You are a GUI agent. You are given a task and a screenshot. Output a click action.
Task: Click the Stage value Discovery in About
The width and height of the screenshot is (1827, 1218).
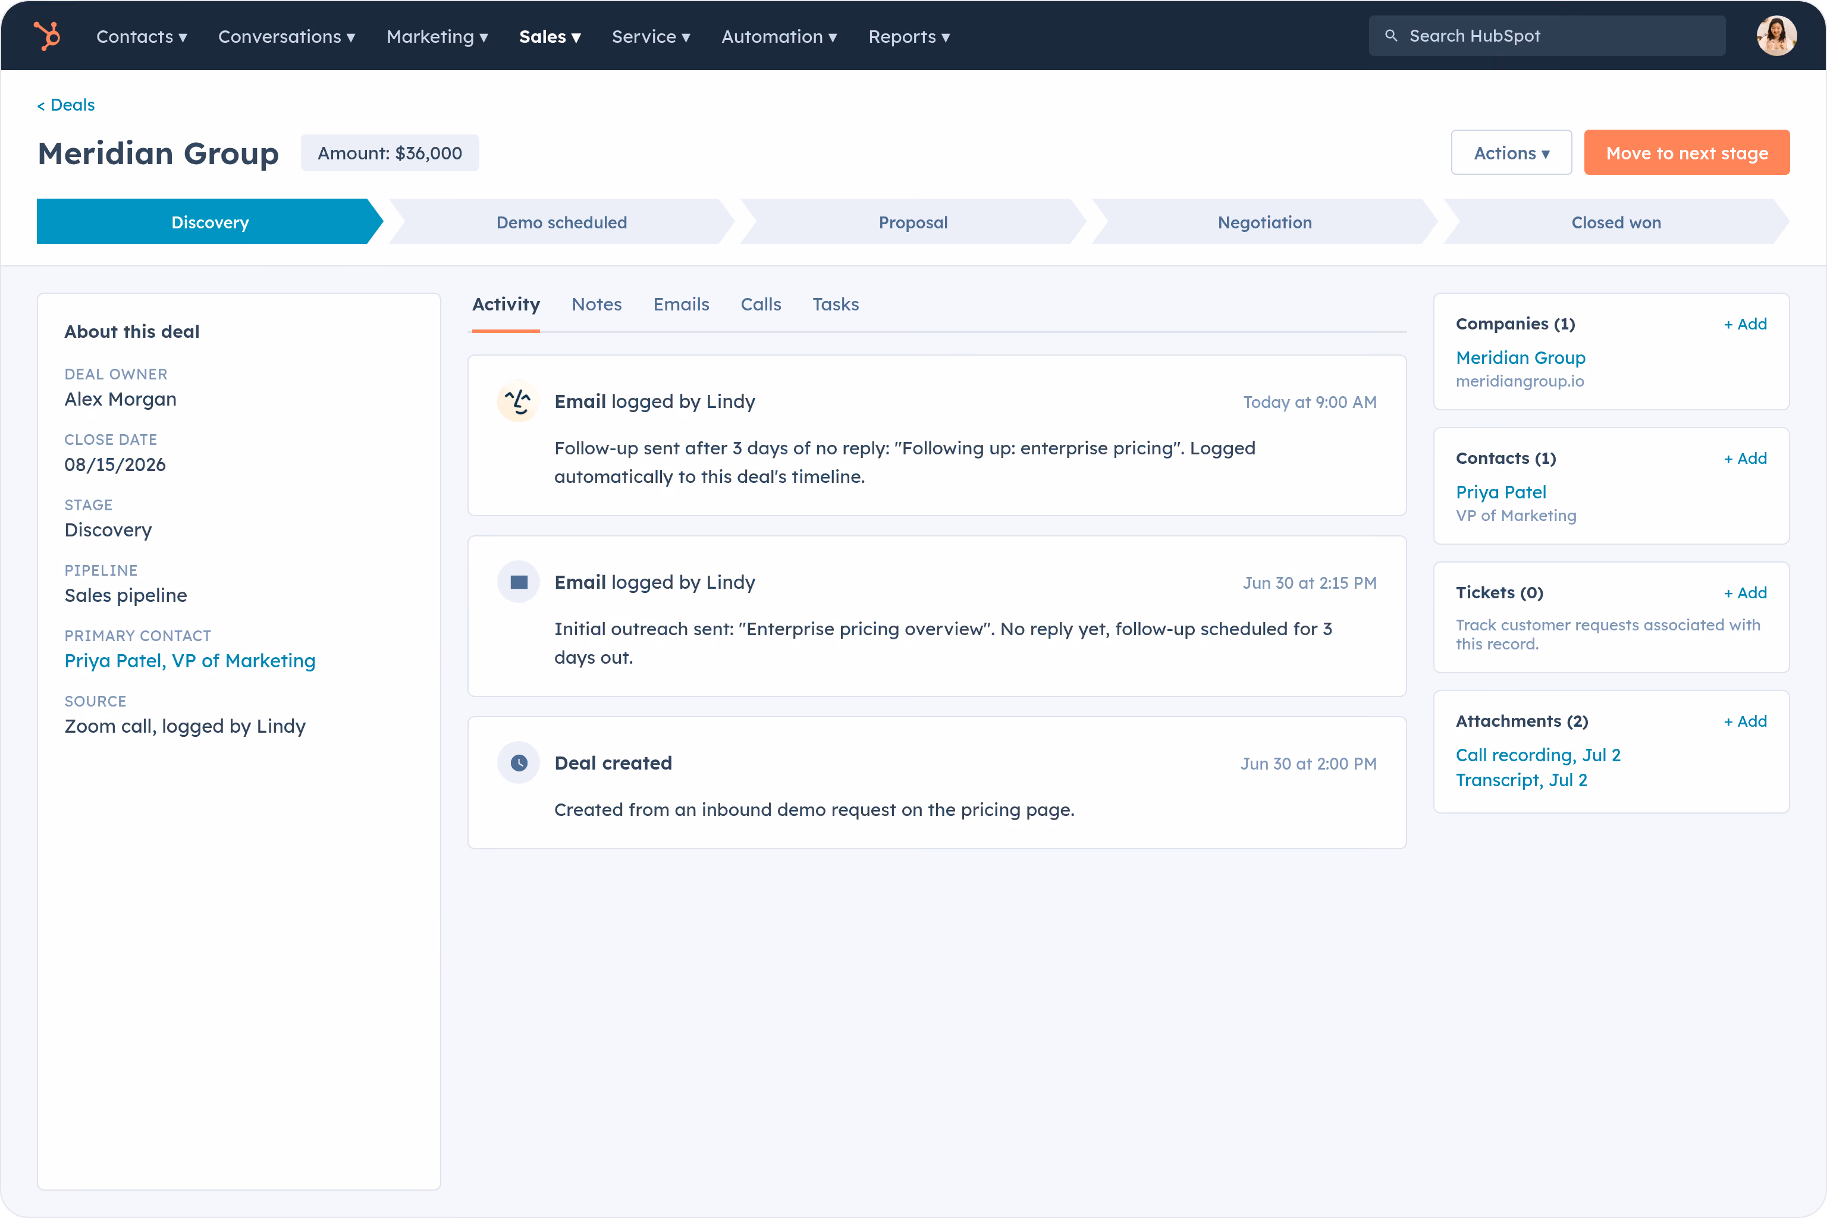(x=108, y=530)
